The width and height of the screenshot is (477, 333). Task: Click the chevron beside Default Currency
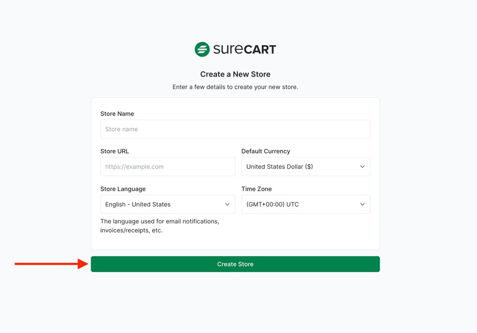pyautogui.click(x=362, y=166)
